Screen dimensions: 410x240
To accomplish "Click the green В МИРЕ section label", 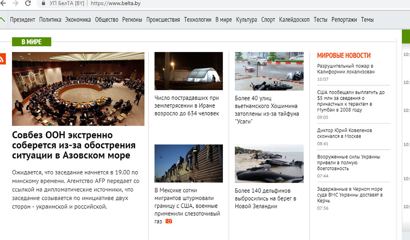I will [32, 42].
